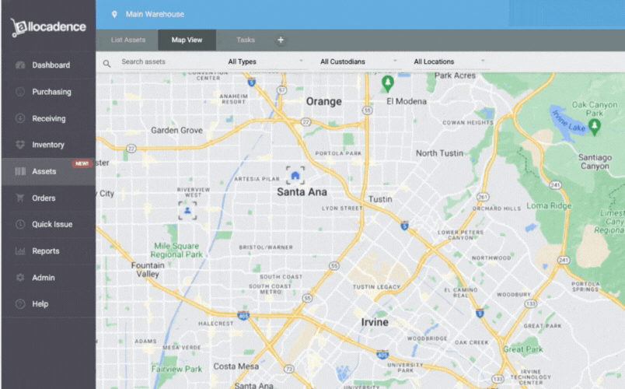Click the All Custodians dropdown arrow
Screen dimensions: 625x389
(x=395, y=61)
